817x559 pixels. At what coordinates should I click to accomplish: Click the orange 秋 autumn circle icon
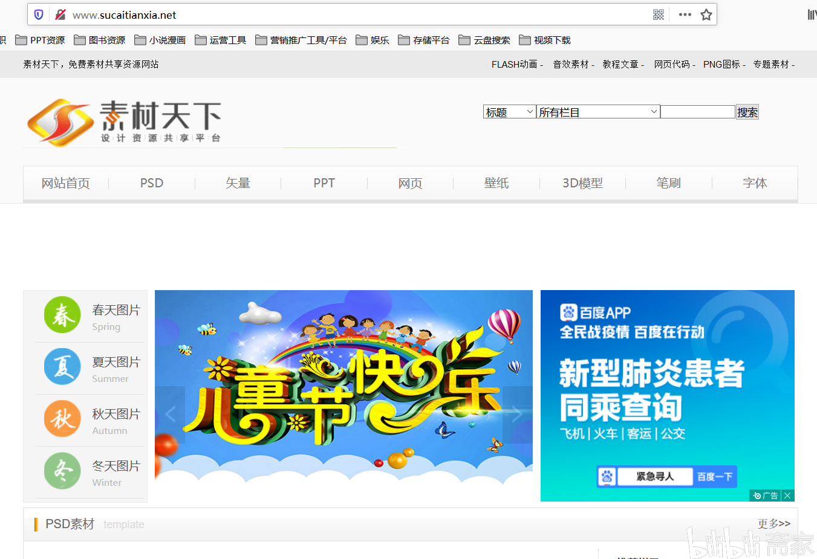(x=62, y=419)
